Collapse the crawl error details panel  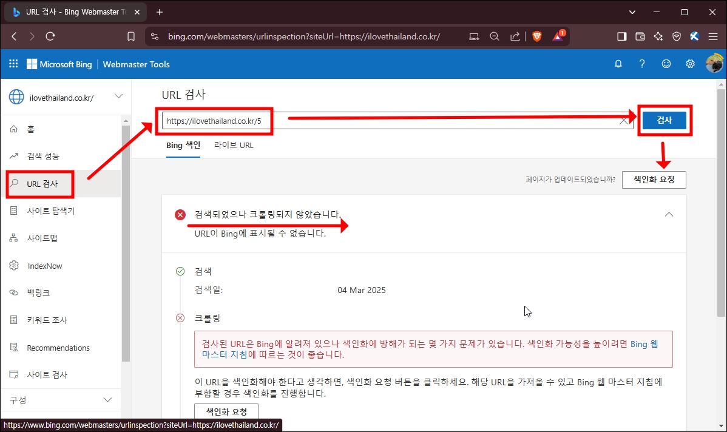point(669,214)
